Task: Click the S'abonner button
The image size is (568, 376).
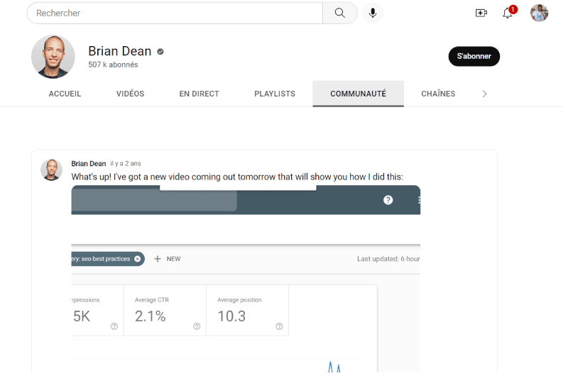Action: 474,56
